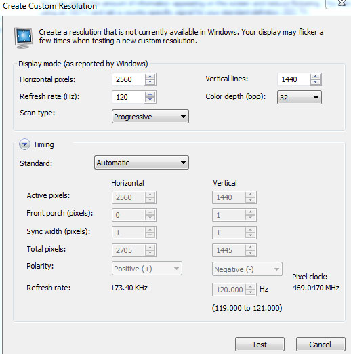
Task: Click the Cancel button
Action: click(321, 345)
